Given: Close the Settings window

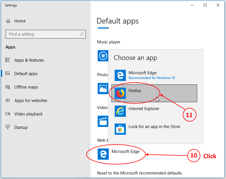Looking at the screenshot, I should pos(218,5).
